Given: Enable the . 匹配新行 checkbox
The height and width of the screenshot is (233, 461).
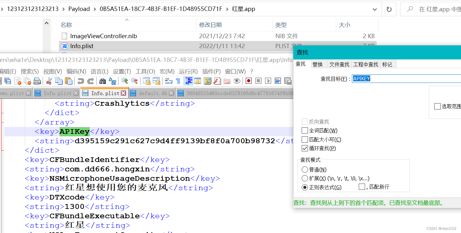Looking at the screenshot, I should tap(362, 187).
